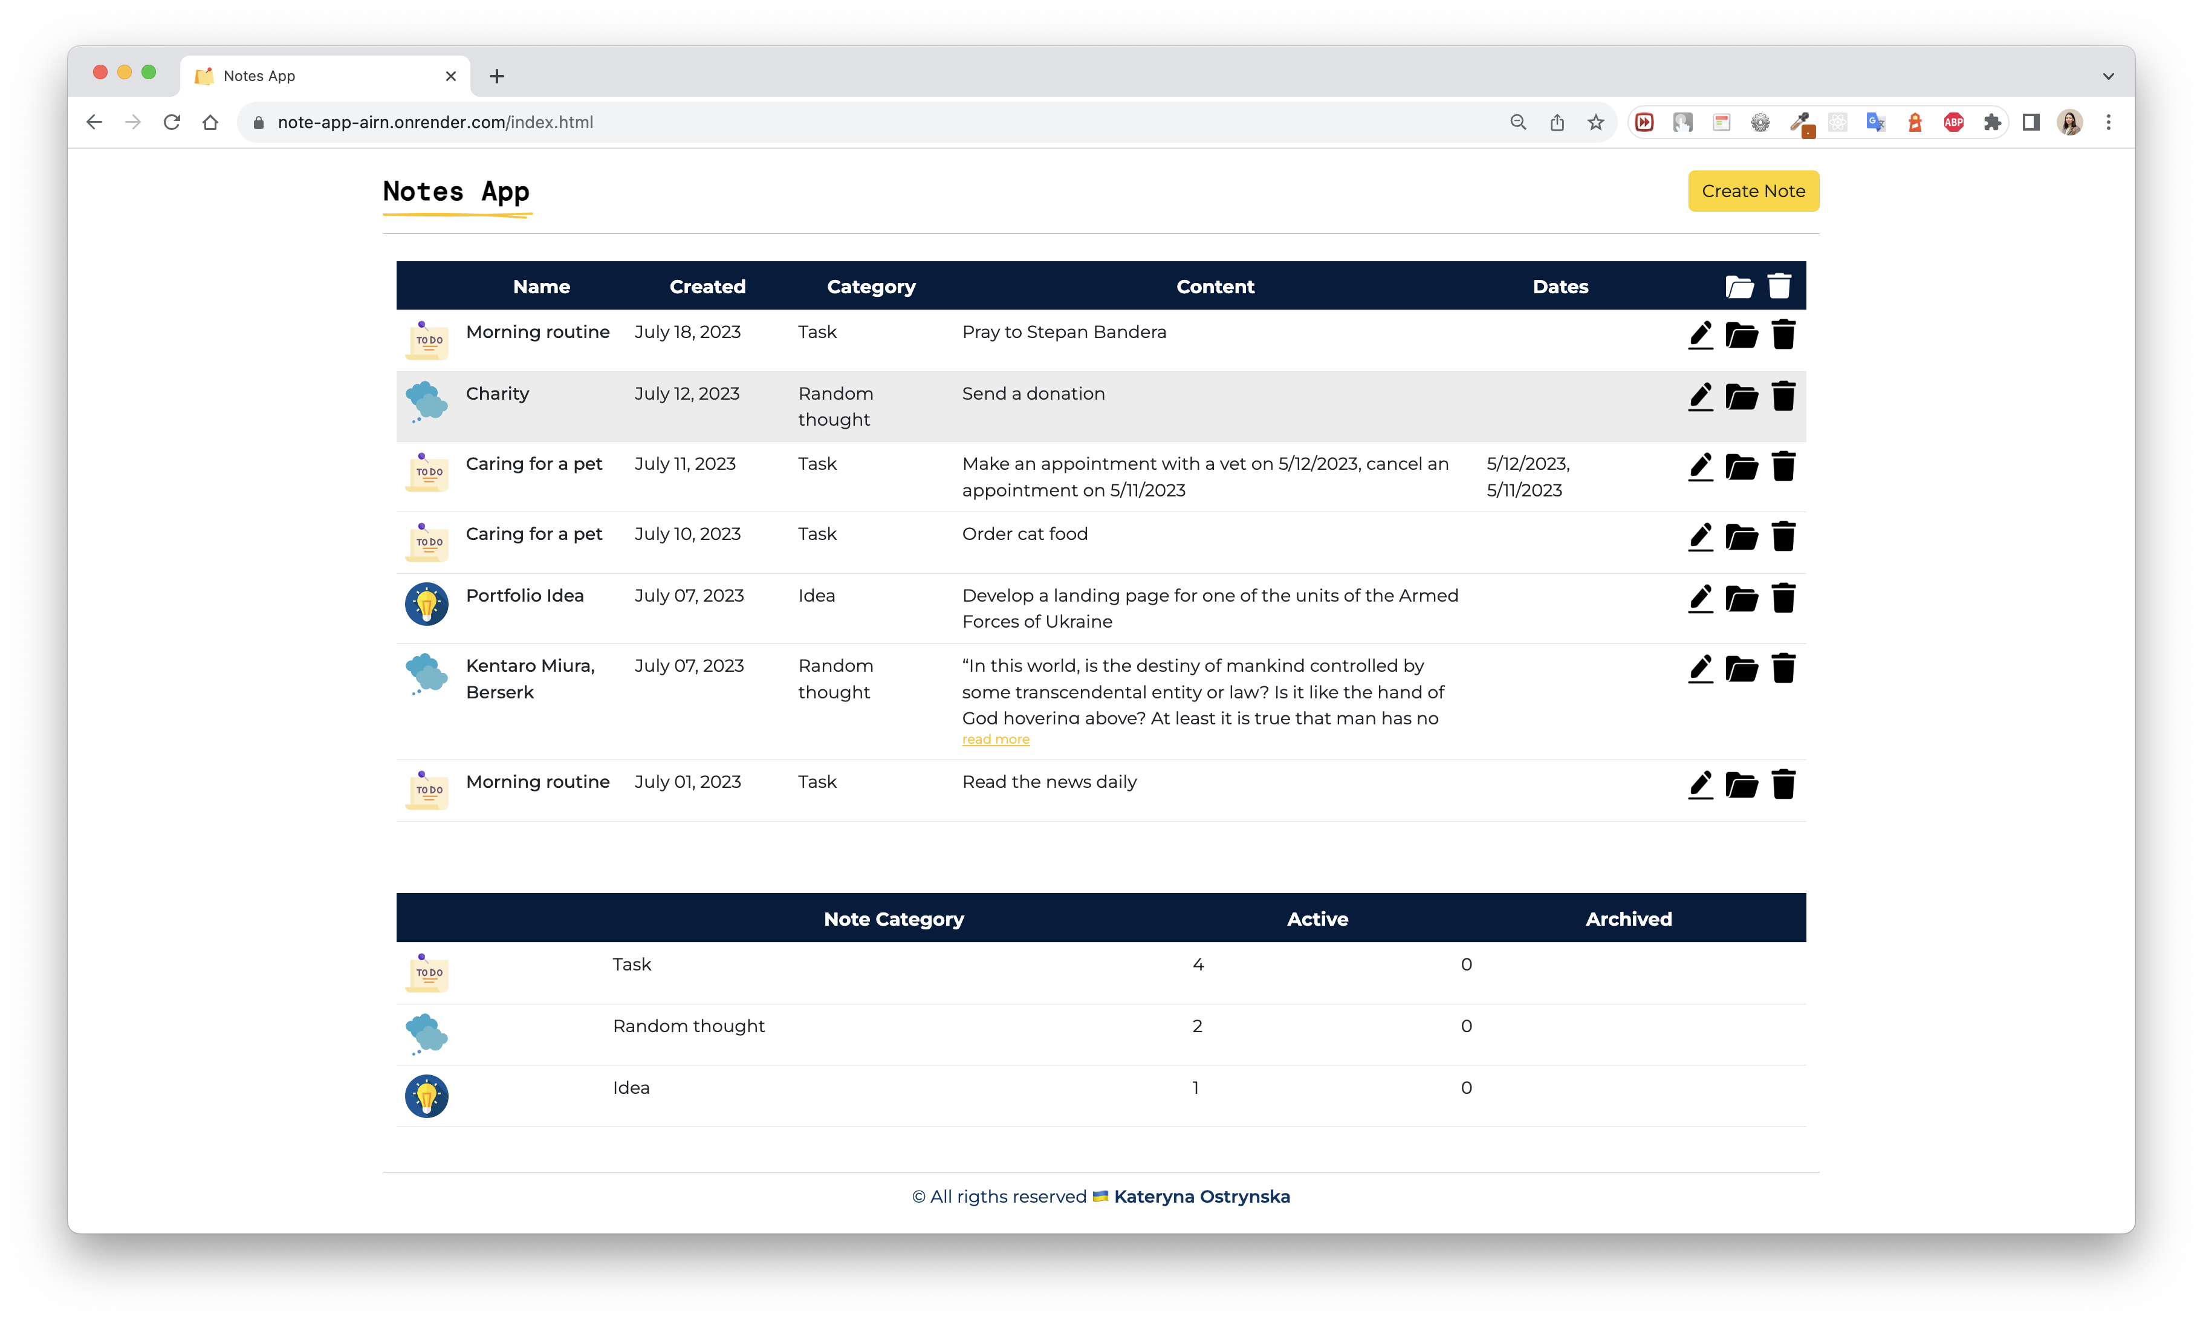Click the header trash icon to delete all
2203x1323 pixels.
pos(1780,286)
